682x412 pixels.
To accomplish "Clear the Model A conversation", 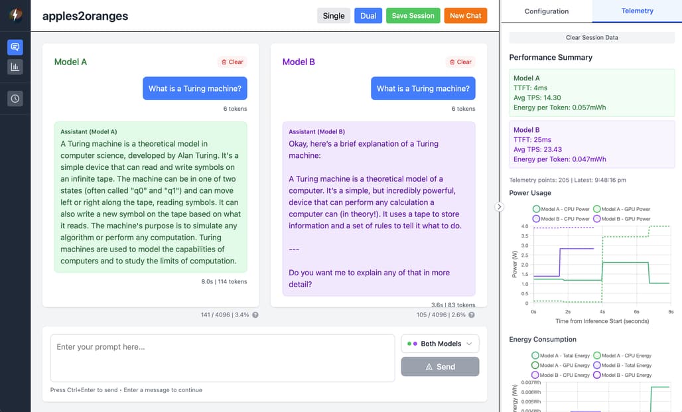I will tap(232, 62).
